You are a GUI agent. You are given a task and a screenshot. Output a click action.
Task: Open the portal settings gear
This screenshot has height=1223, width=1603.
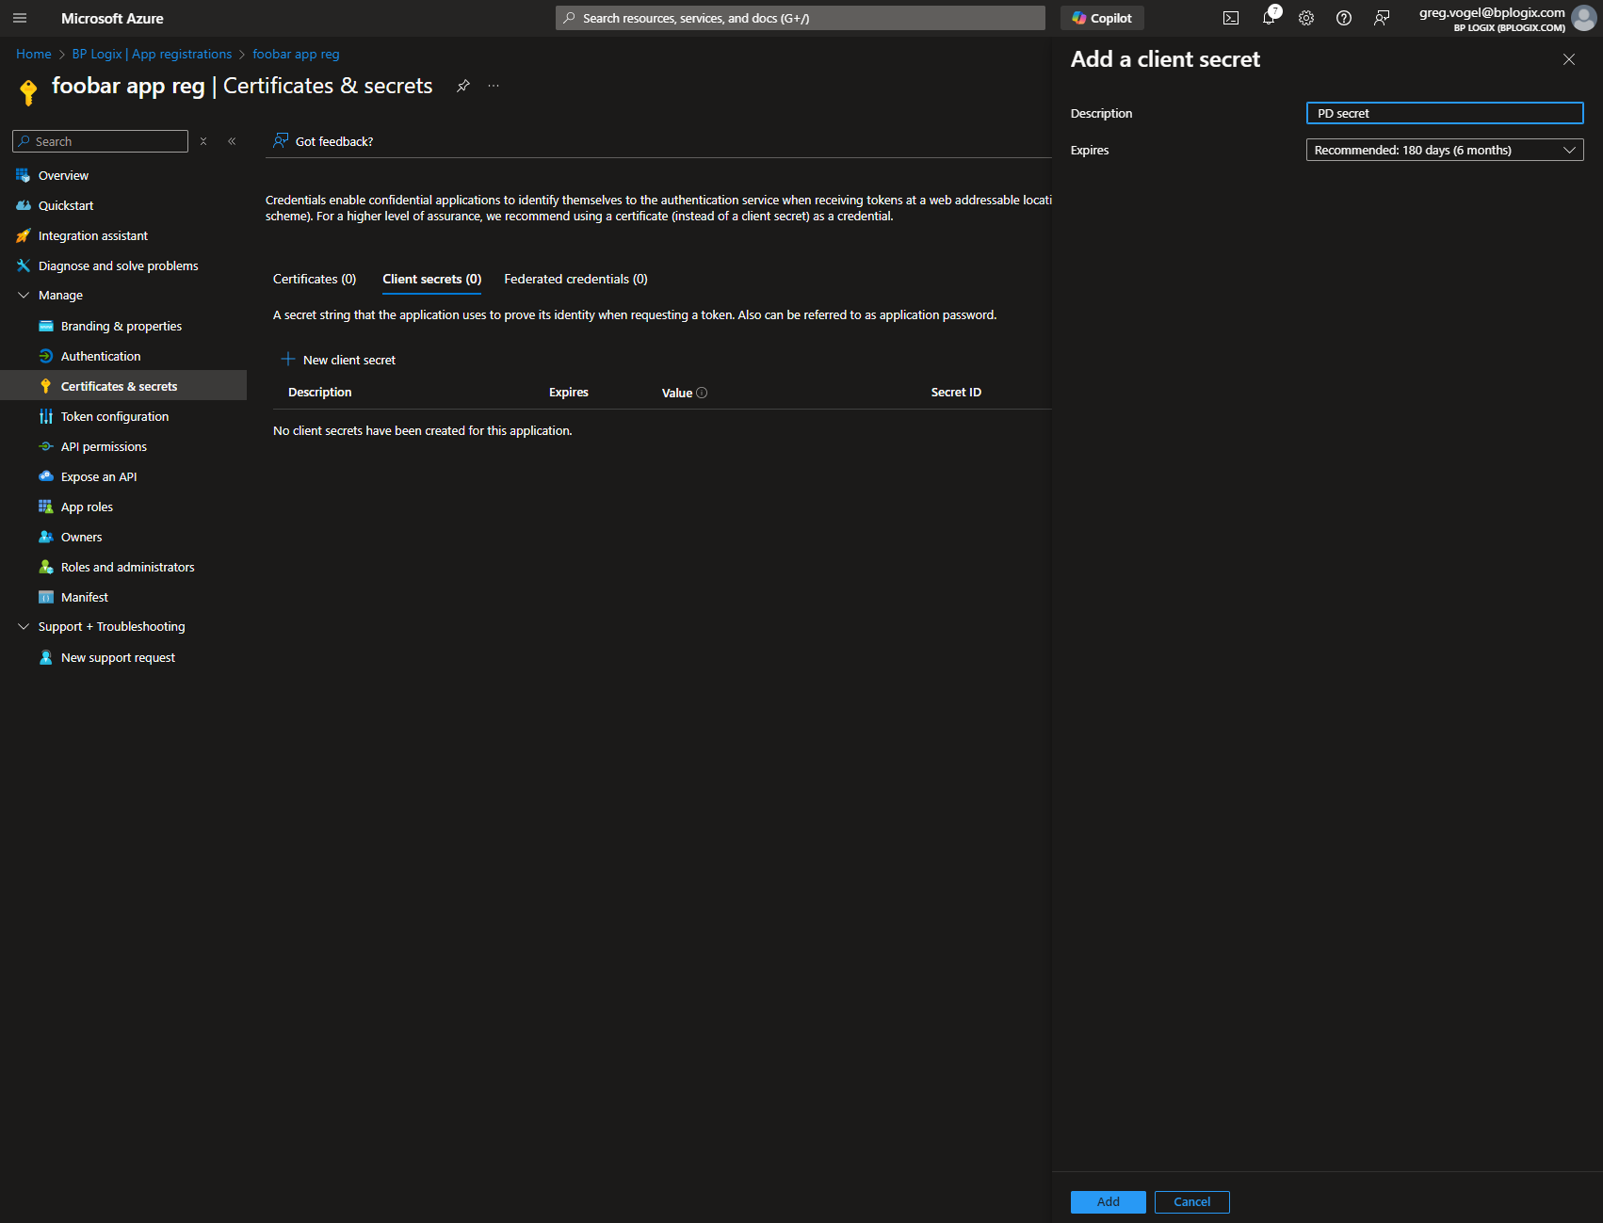click(x=1306, y=18)
